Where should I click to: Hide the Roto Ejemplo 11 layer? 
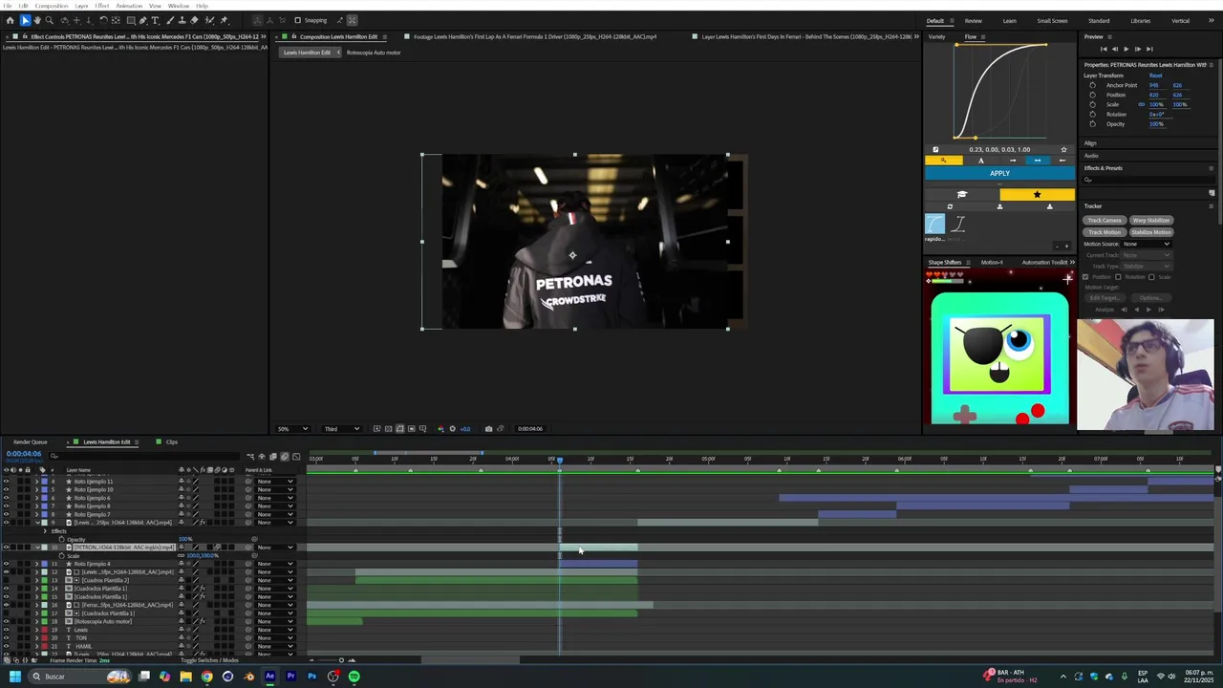6,482
